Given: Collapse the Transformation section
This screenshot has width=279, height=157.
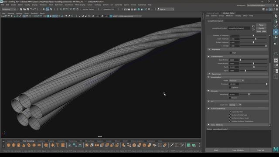Looking at the screenshot, I should pos(209,56).
